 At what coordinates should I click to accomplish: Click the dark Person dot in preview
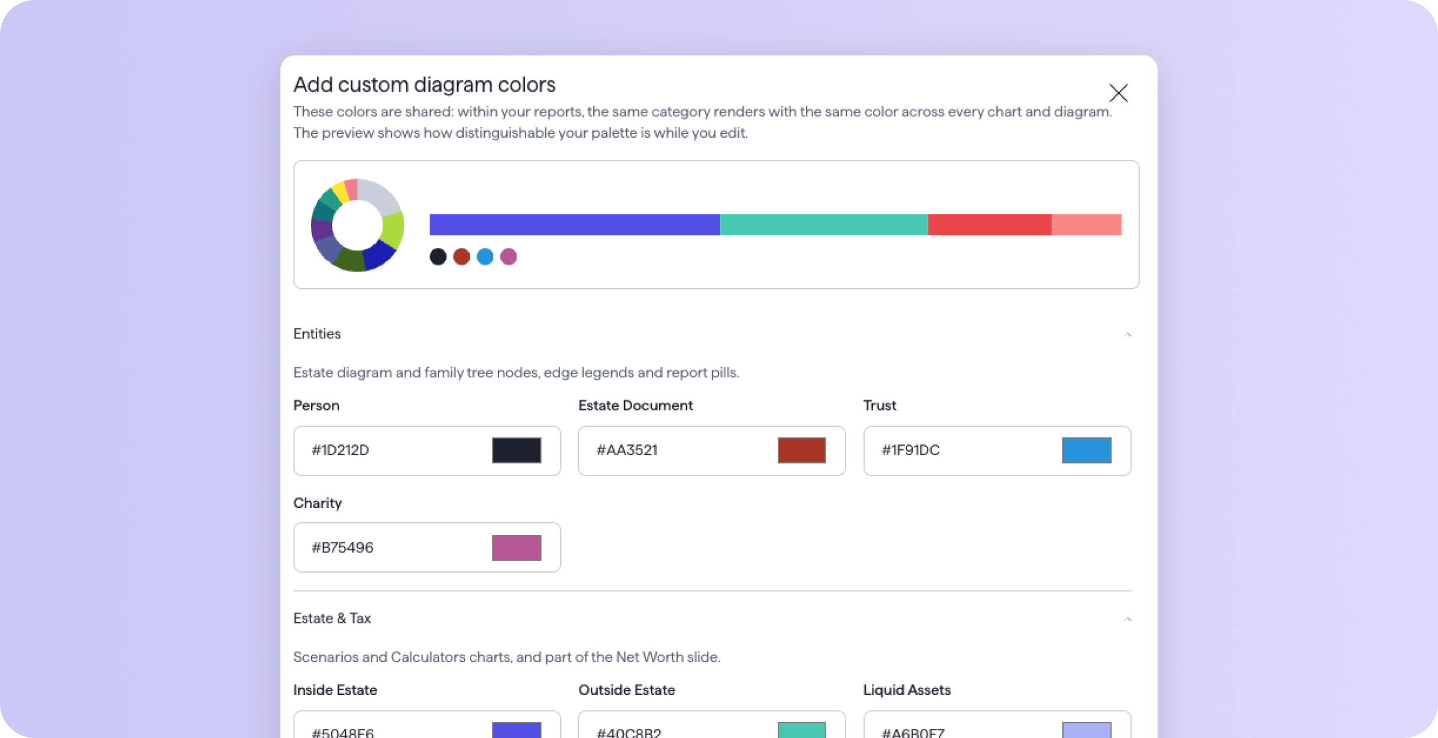pos(438,256)
